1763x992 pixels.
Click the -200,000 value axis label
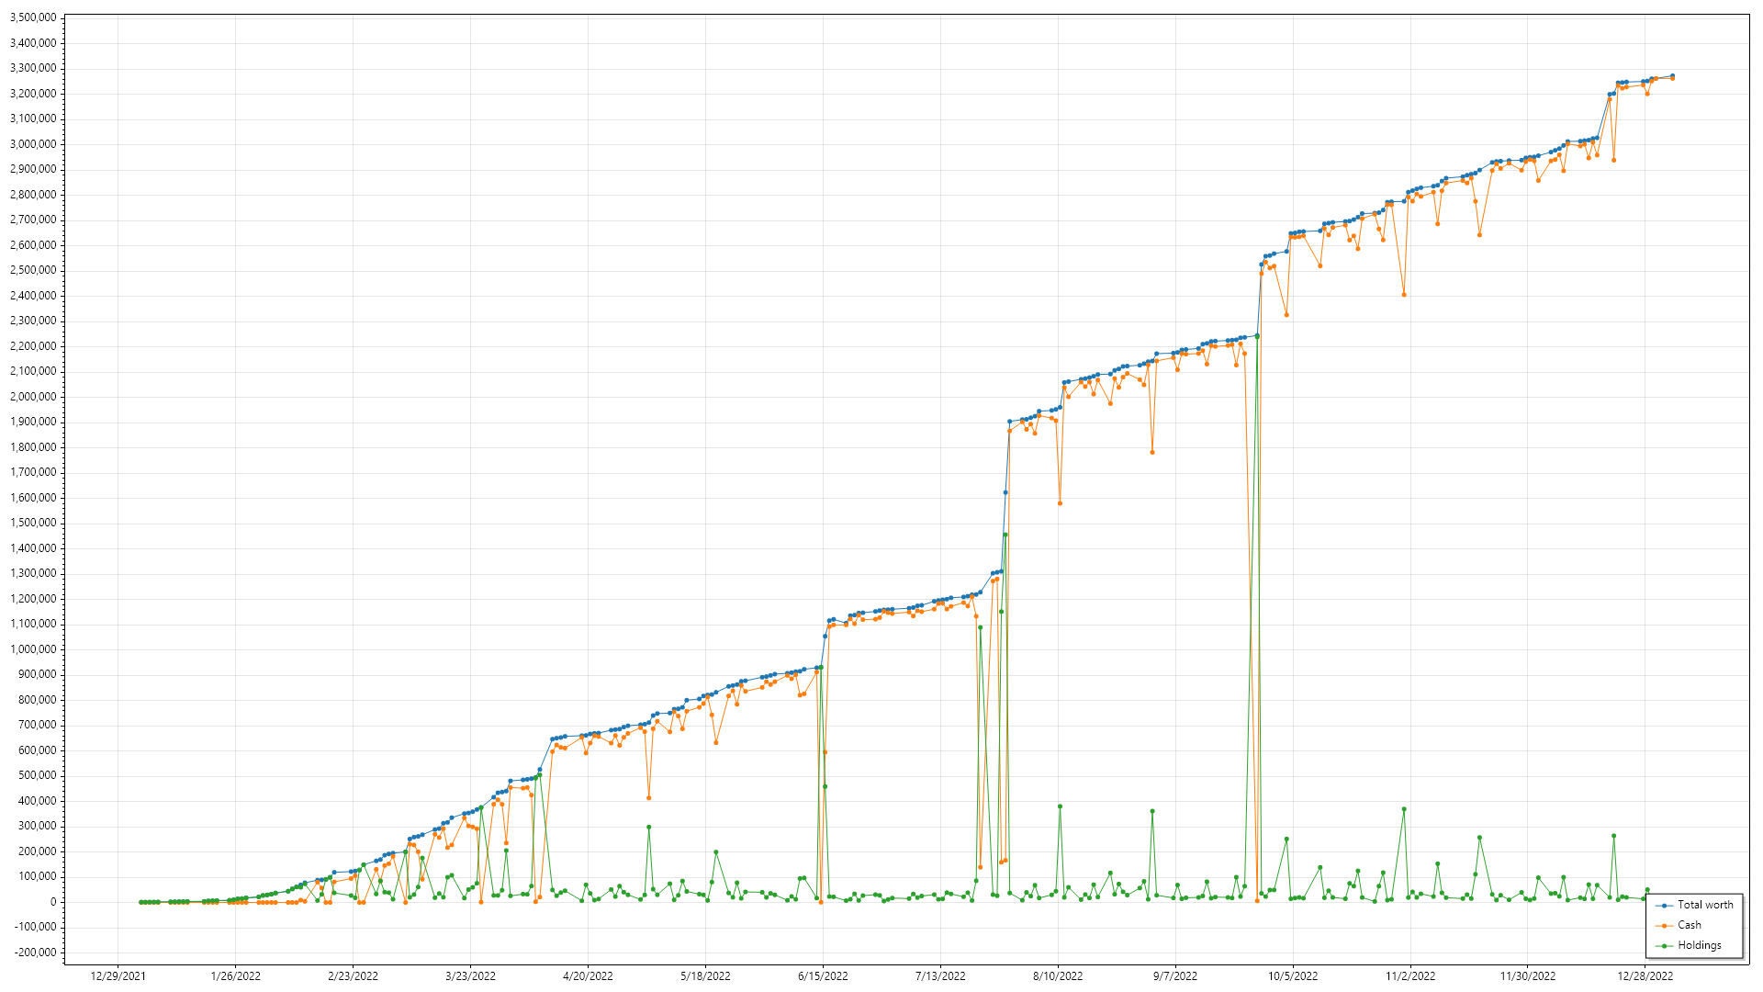pos(36,953)
